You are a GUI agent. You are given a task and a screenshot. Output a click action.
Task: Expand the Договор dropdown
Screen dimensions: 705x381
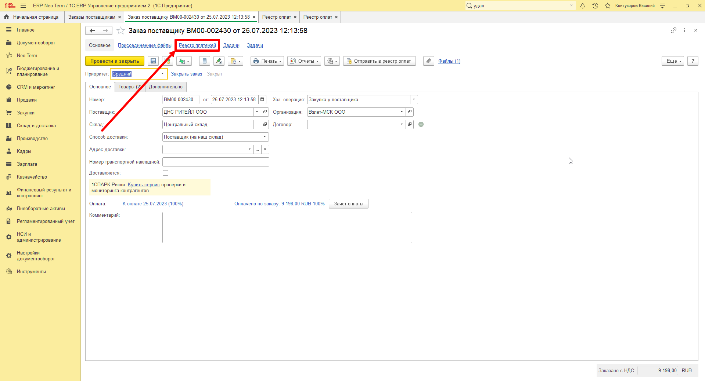(402, 124)
